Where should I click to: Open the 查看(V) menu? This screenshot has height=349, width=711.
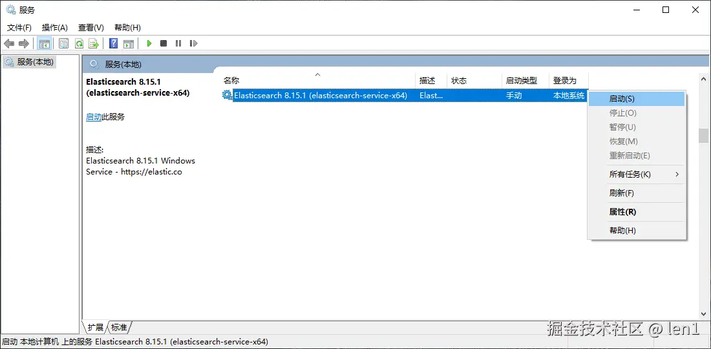91,28
